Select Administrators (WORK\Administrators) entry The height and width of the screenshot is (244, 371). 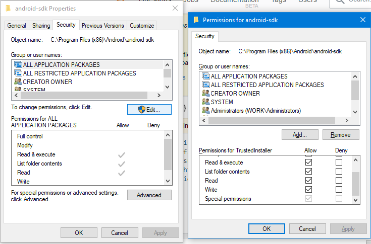click(x=256, y=111)
